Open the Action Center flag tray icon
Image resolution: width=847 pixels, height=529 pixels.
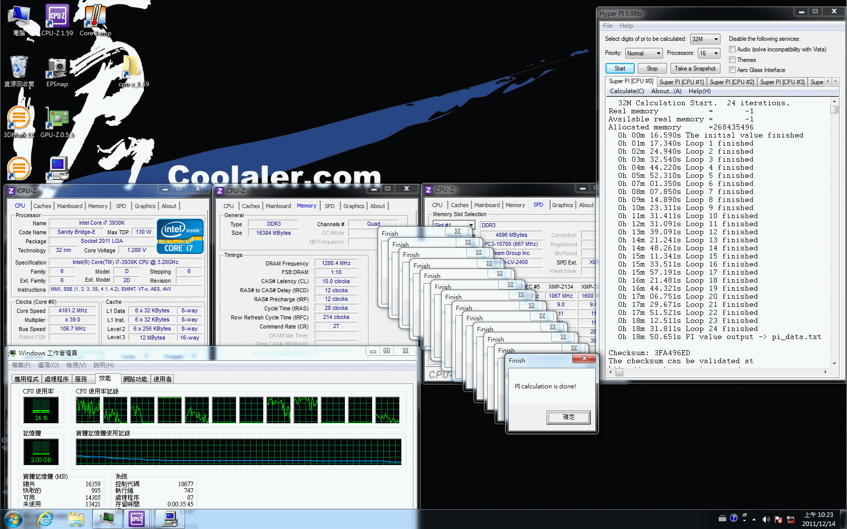(778, 519)
